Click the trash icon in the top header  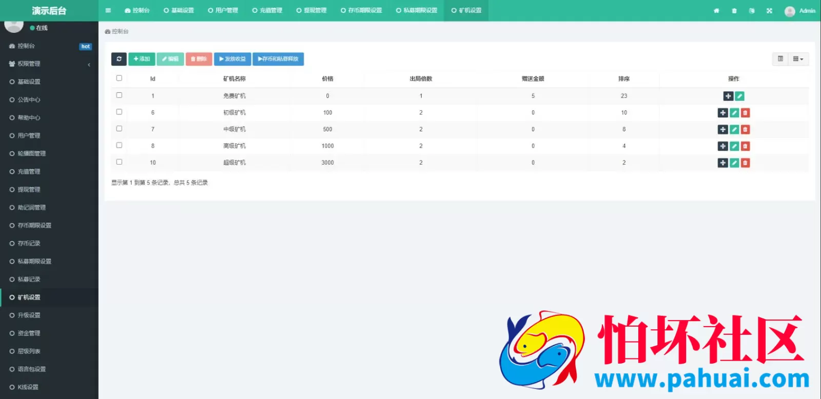click(734, 11)
